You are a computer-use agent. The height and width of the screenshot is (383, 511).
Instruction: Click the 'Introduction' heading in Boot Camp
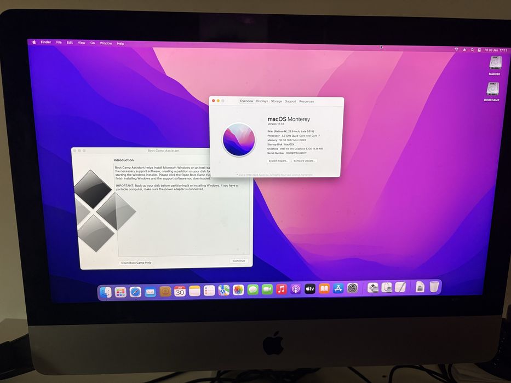coord(124,160)
